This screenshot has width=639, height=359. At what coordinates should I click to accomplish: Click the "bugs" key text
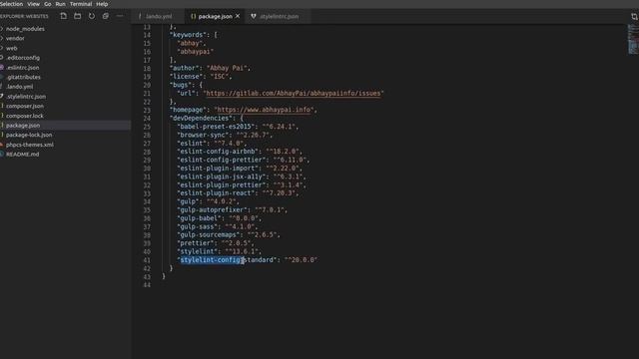[181, 85]
